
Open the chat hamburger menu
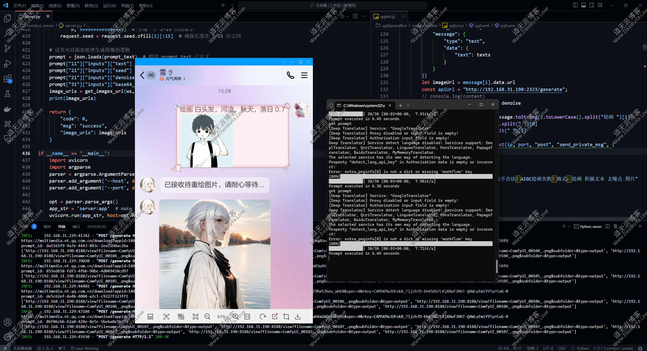pos(304,75)
